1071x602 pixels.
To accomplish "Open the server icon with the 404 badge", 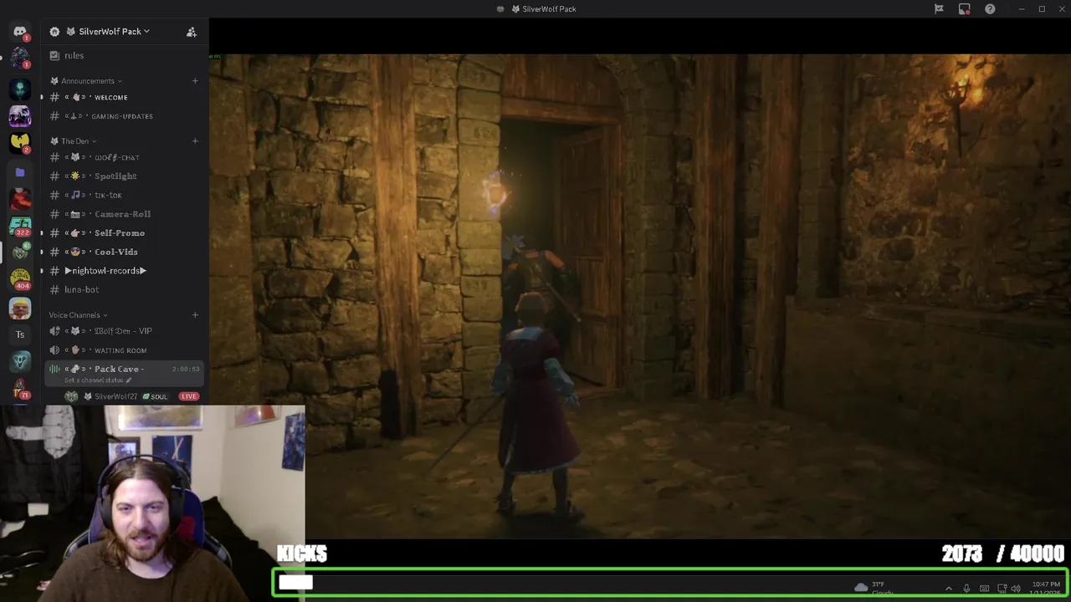I will click(x=20, y=279).
